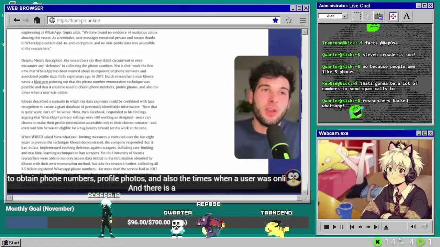The width and height of the screenshot is (440, 247).
Task: Minimize the Live Chat window
Action: click(x=419, y=5)
